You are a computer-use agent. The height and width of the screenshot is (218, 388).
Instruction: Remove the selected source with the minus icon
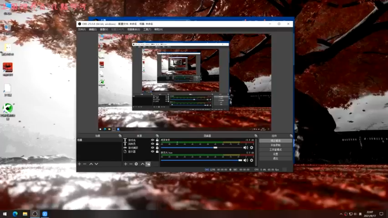(x=131, y=164)
